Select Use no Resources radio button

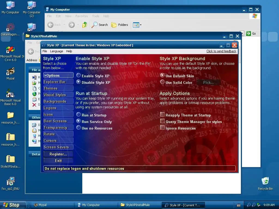[78, 127]
